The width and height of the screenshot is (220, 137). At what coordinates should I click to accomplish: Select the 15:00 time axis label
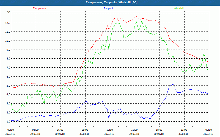(x=134, y=130)
